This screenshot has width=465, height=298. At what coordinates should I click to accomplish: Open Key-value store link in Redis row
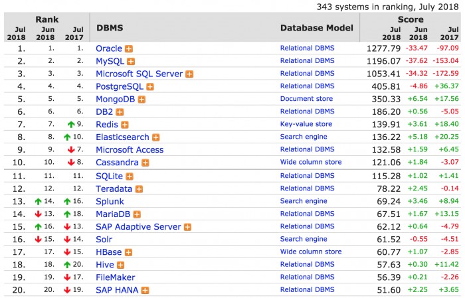(x=306, y=124)
